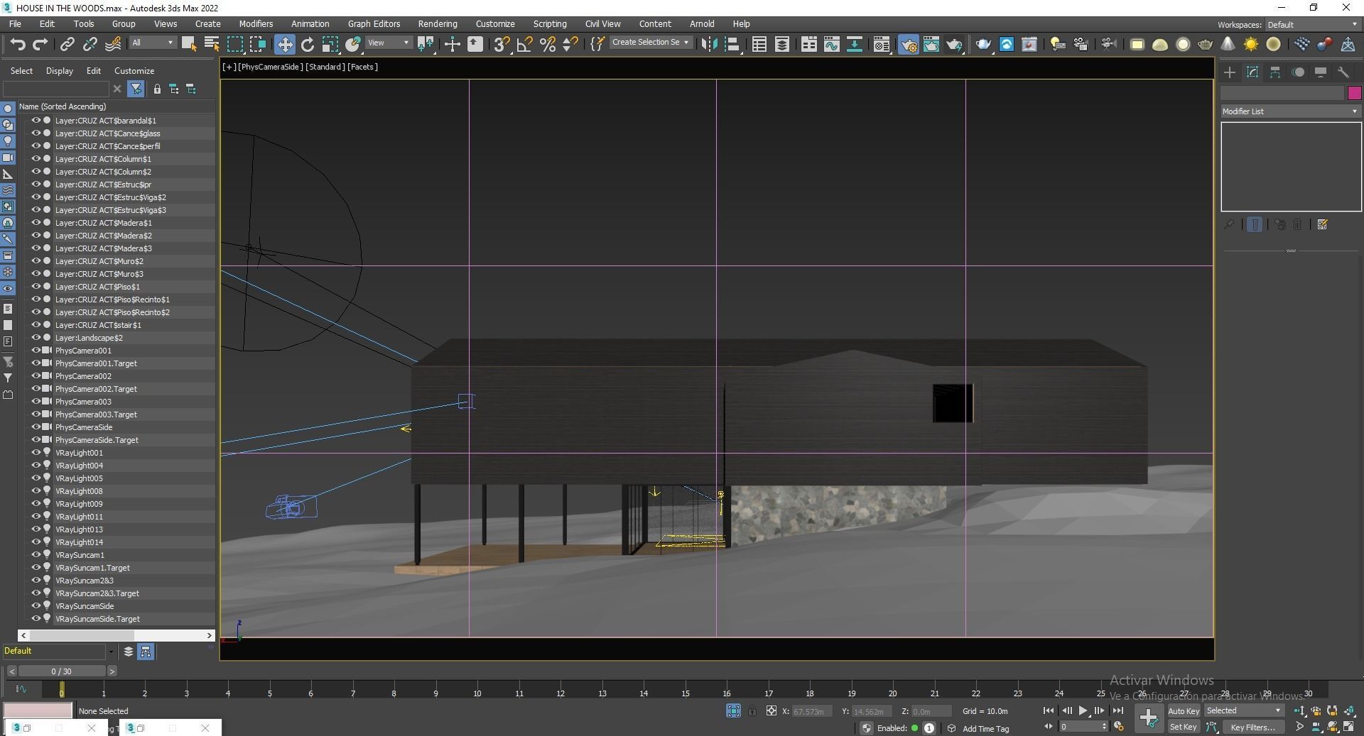Toggle Selection Lock padlock in status bar
The height and width of the screenshot is (736, 1364).
[x=752, y=710]
